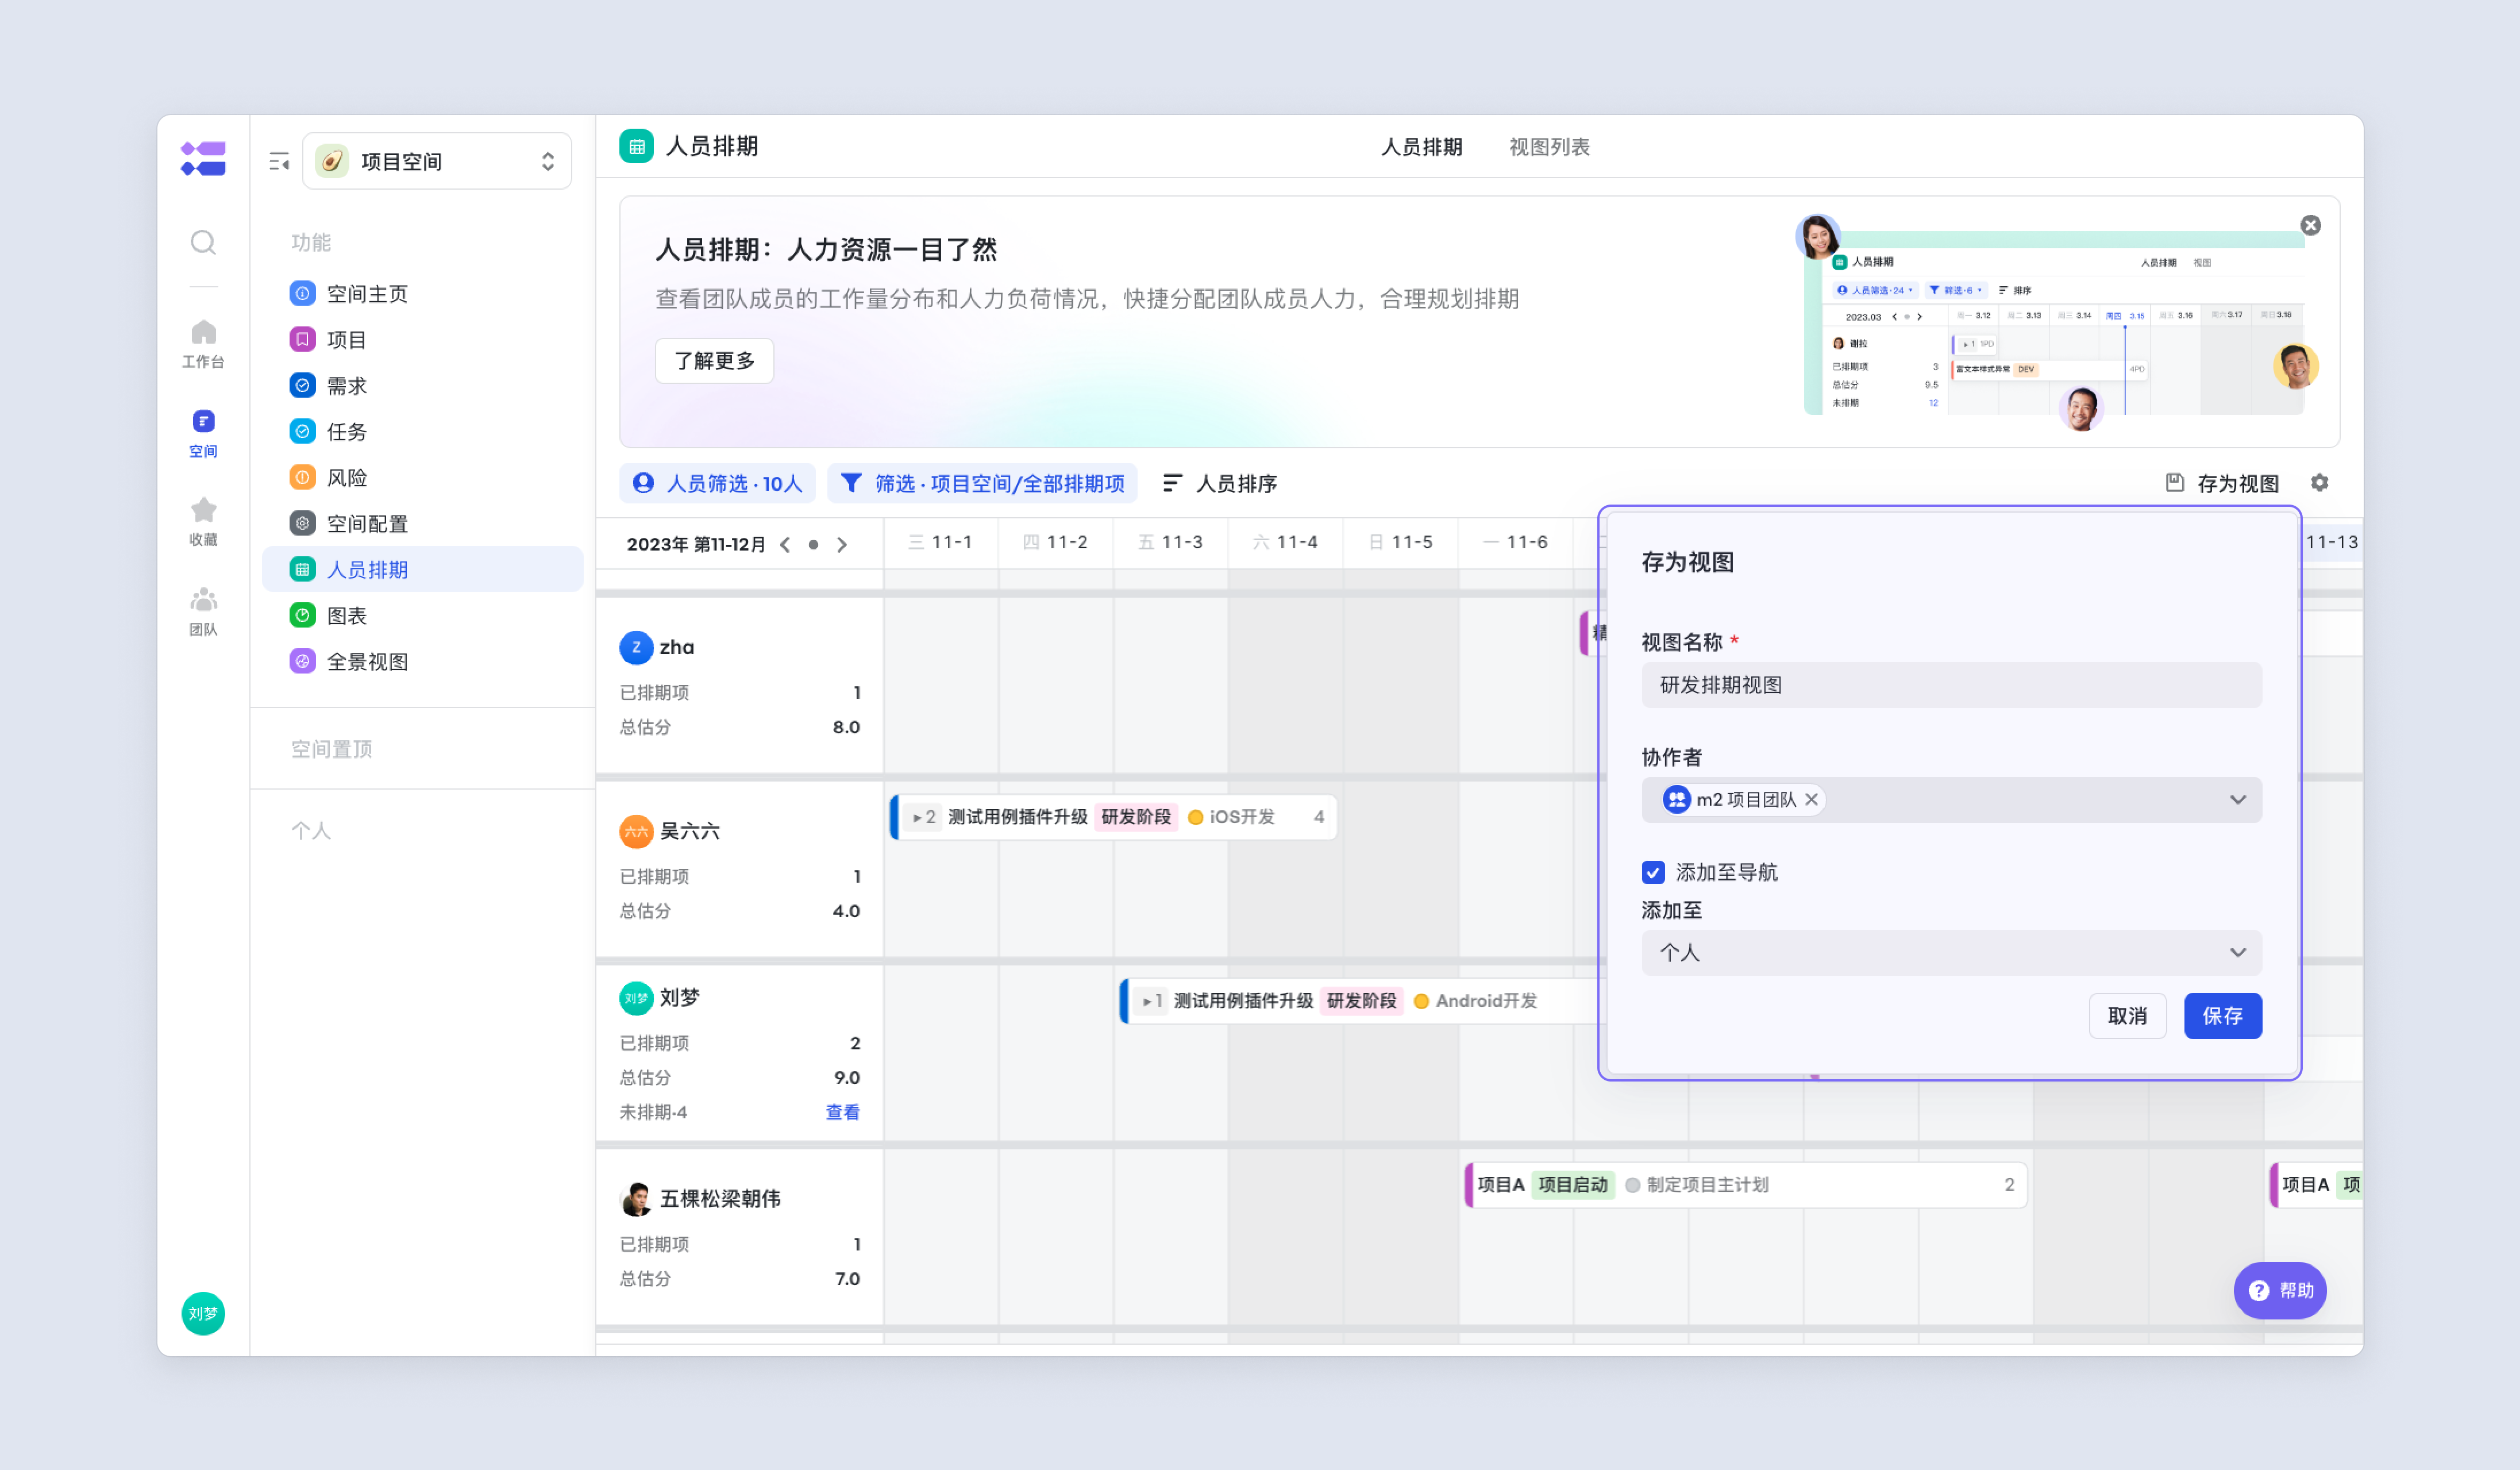Click 吴六六's orange avatar

tap(636, 831)
